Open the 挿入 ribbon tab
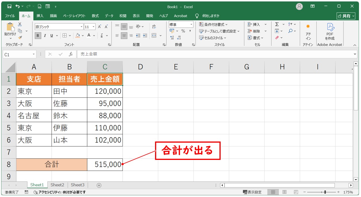 point(40,16)
